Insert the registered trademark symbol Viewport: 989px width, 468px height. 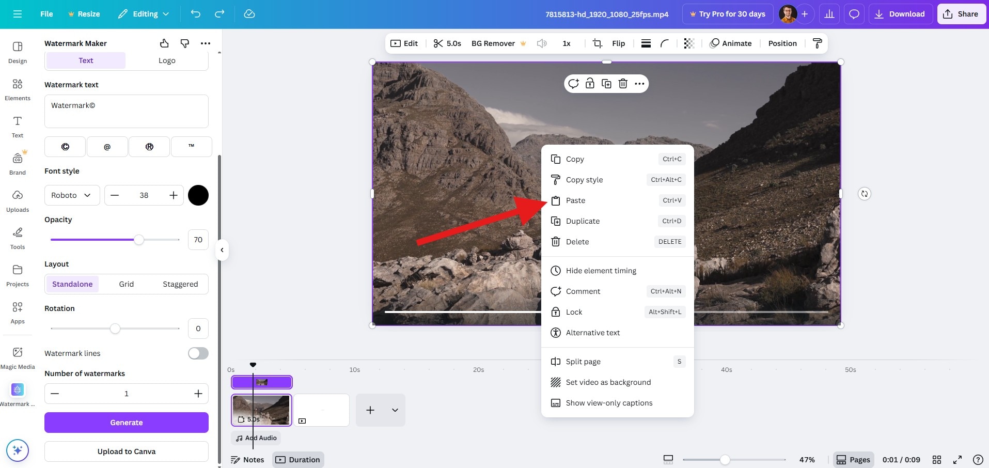click(149, 147)
